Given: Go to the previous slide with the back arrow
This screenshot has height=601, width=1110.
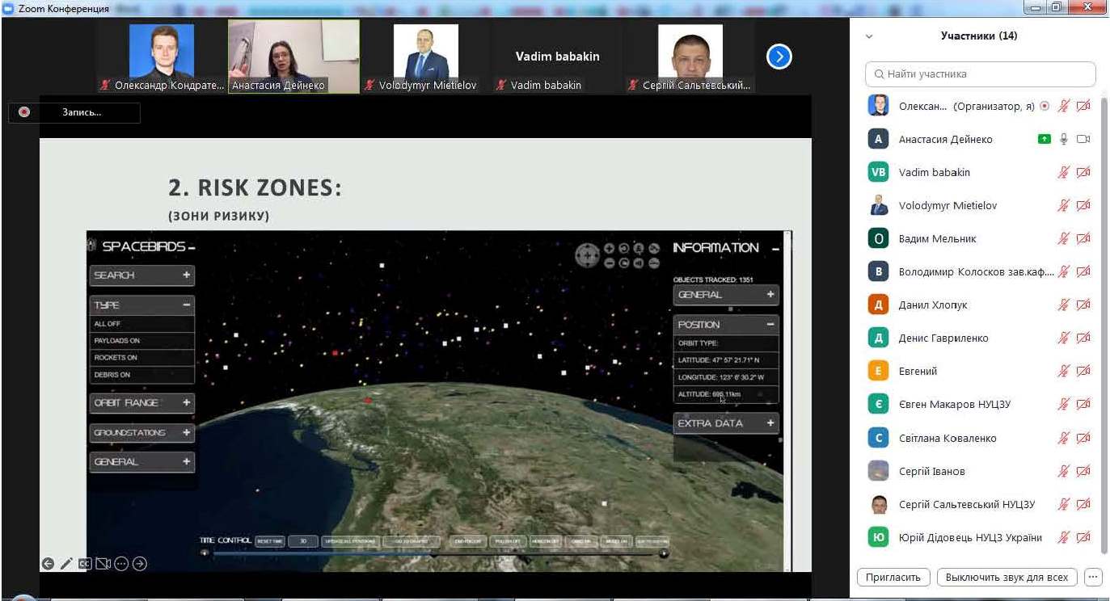Looking at the screenshot, I should 48,564.
